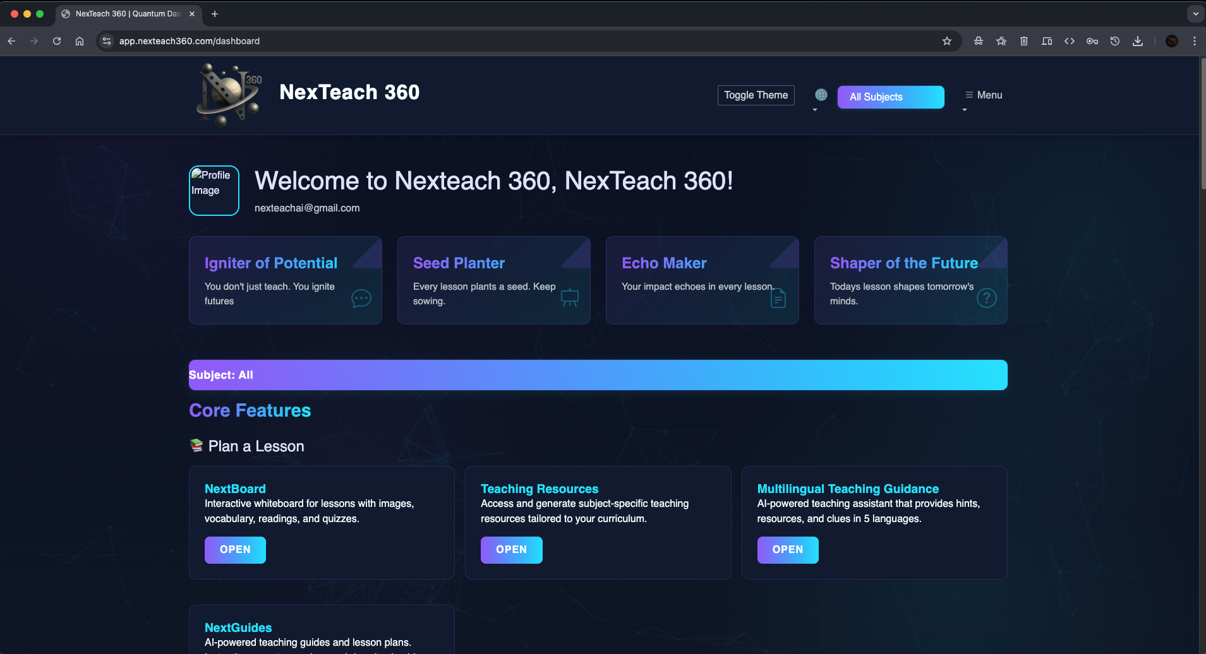The width and height of the screenshot is (1206, 654).
Task: Select the Igniter of Potential card
Action: (x=286, y=280)
